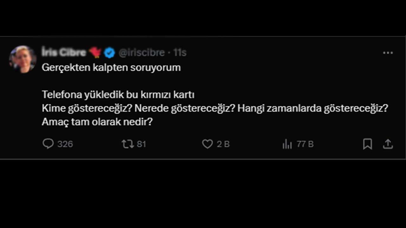The image size is (406, 228).
Task: Click the retweet arrows icon
Action: 128,144
